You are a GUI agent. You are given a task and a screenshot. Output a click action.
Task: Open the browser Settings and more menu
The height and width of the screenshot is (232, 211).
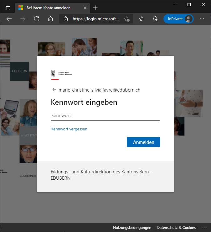point(202,19)
